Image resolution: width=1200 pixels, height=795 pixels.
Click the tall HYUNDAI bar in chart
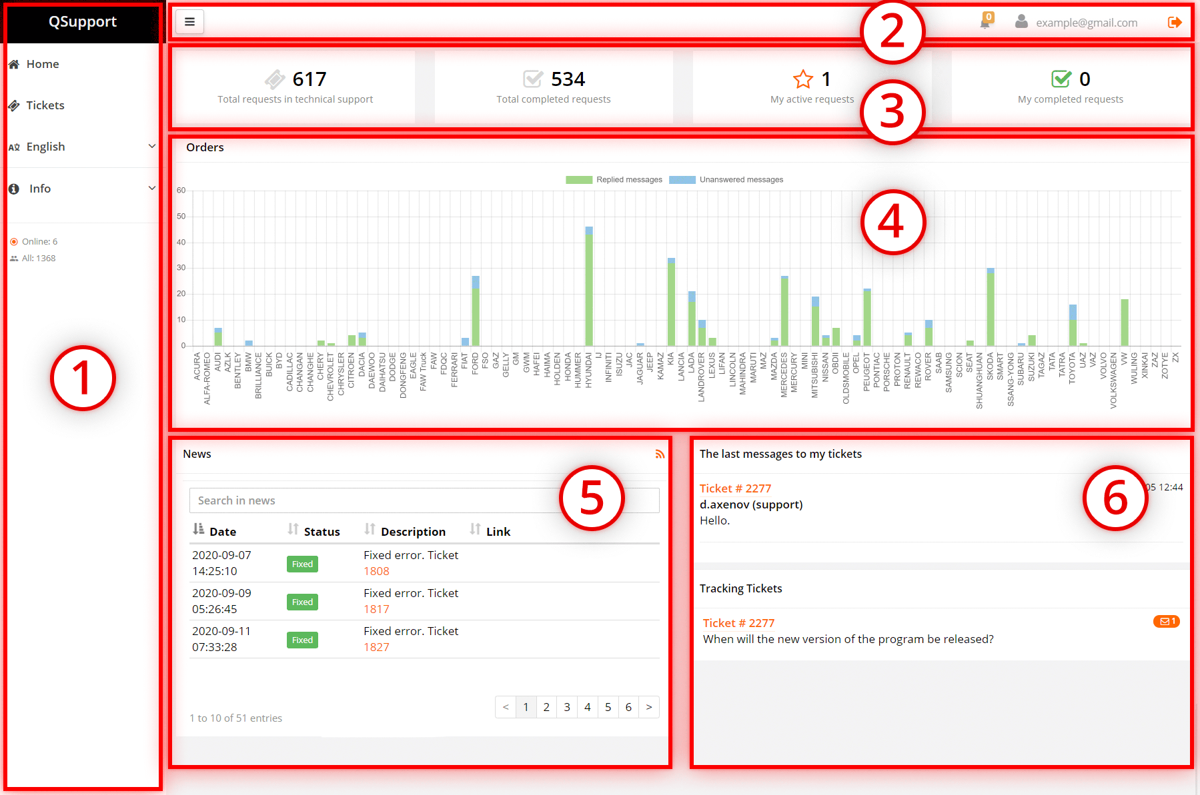coord(589,287)
